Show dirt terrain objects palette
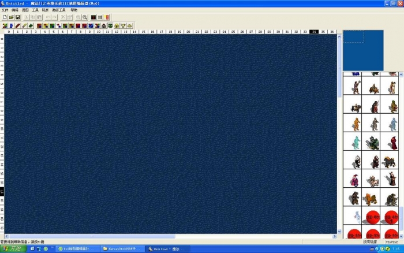 [39, 25]
